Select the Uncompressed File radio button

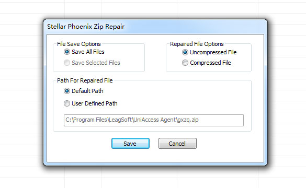pyautogui.click(x=185, y=52)
